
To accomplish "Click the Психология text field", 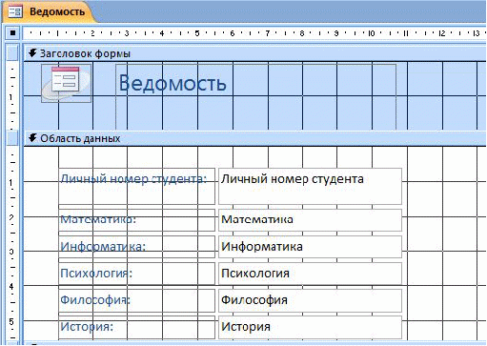I will coord(310,274).
